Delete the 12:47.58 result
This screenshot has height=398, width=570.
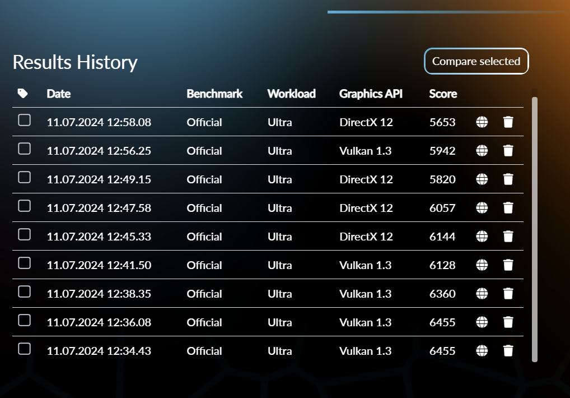[508, 208]
